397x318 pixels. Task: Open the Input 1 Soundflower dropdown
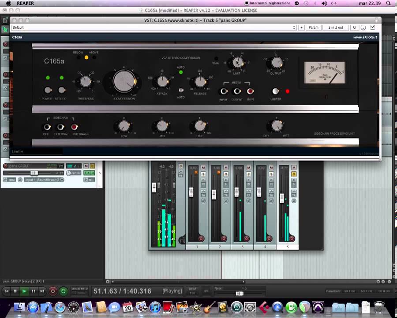click(x=44, y=180)
